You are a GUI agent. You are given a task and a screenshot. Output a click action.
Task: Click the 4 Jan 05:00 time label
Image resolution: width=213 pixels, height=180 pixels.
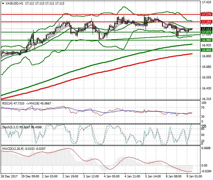[x=112, y=176]
